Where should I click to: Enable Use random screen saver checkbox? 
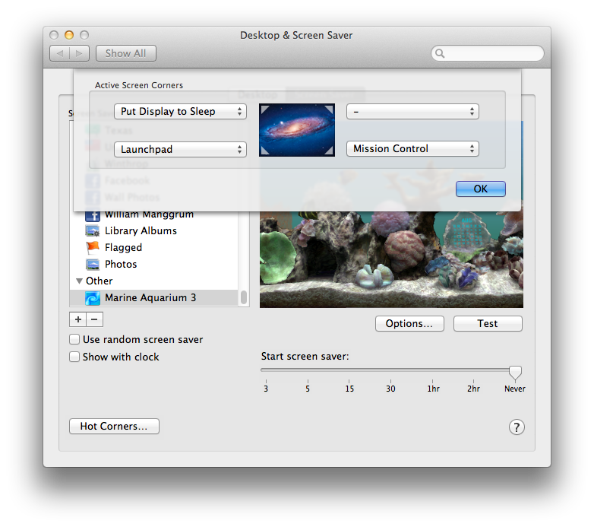(x=74, y=339)
